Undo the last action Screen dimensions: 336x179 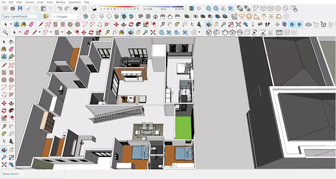click(60, 8)
